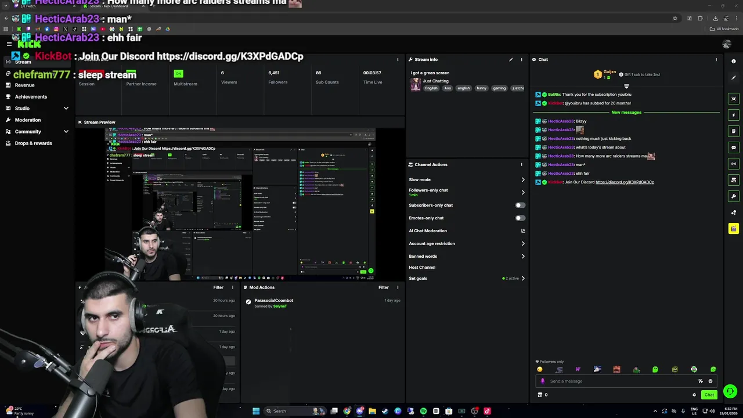Insert the purple W emote

tap(578, 369)
